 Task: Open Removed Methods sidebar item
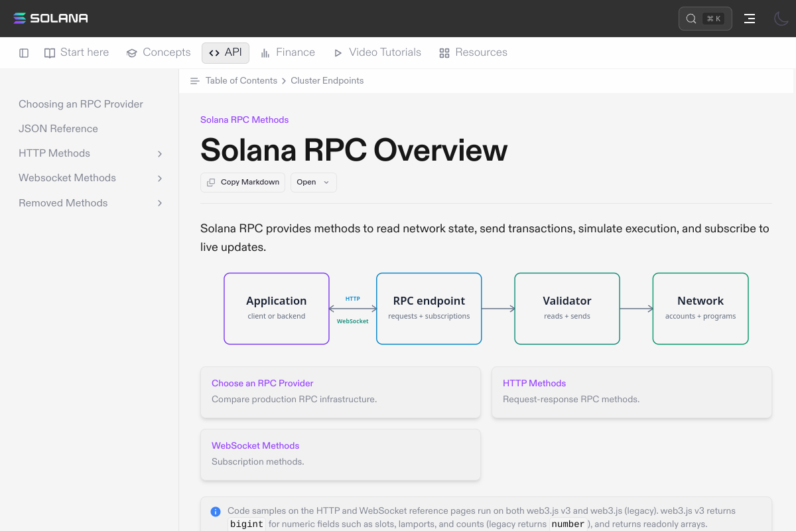[63, 203]
